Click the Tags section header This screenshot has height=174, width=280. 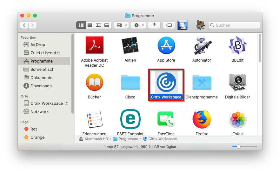25,122
